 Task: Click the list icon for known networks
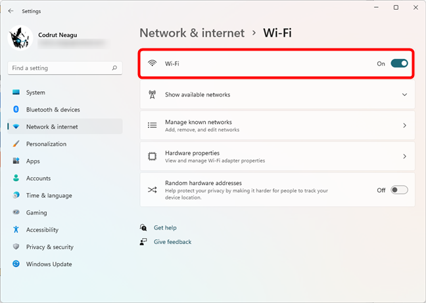pos(152,125)
